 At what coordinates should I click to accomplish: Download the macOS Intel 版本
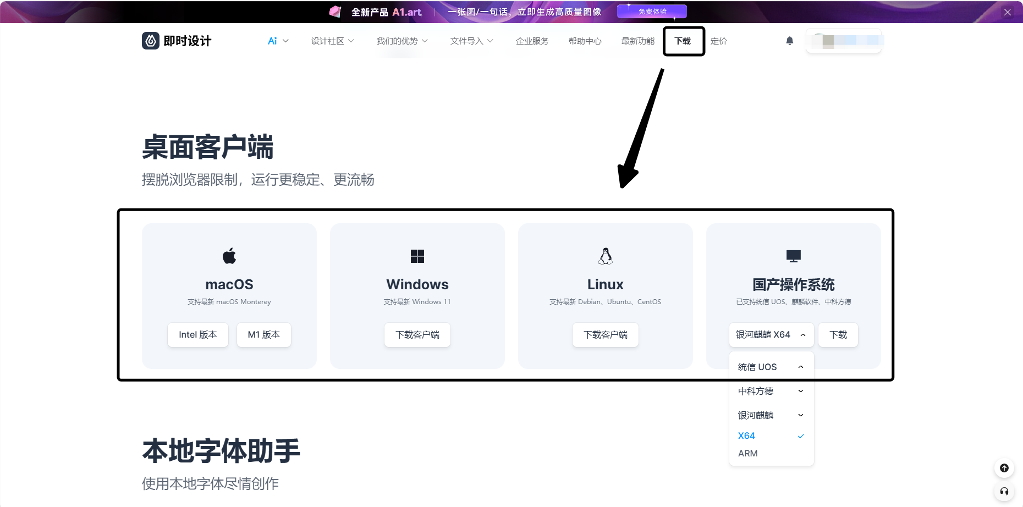tap(198, 335)
